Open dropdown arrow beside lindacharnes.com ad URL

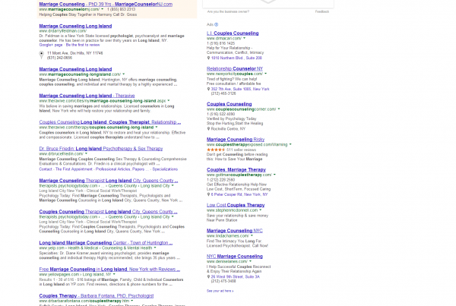coord(252,235)
